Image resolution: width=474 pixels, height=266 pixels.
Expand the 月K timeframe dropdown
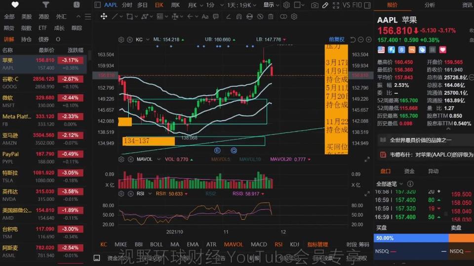(195, 5)
